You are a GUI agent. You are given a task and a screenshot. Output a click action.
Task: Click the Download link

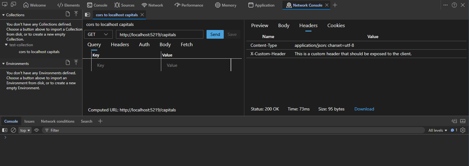(364, 109)
